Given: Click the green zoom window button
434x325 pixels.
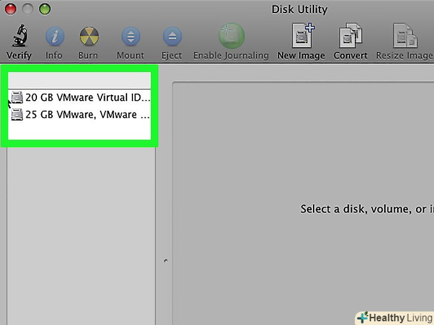Looking at the screenshot, I should click(x=45, y=9).
